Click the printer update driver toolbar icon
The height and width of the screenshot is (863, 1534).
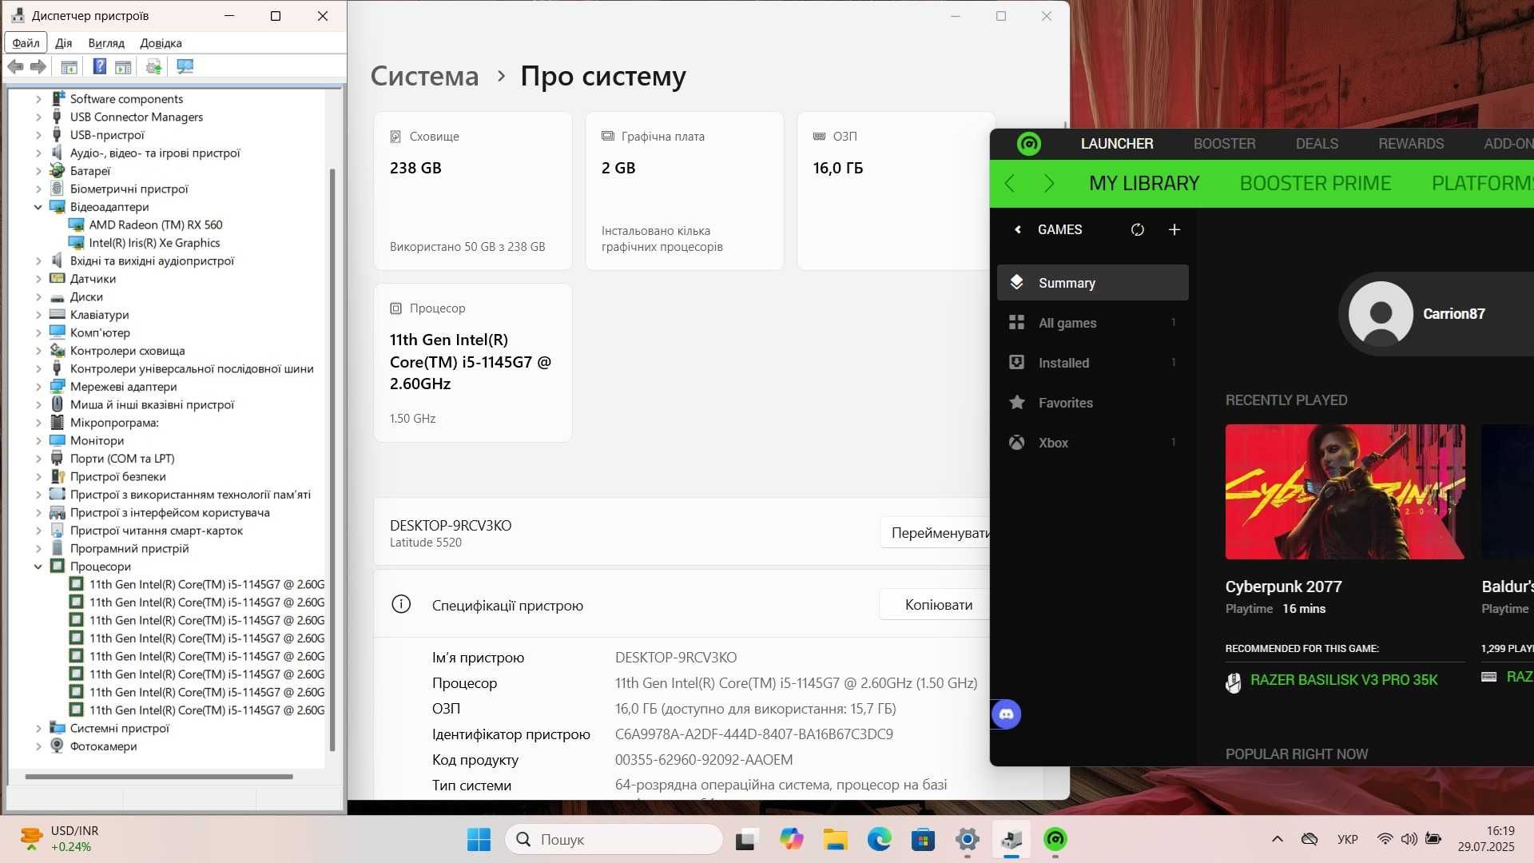click(153, 66)
